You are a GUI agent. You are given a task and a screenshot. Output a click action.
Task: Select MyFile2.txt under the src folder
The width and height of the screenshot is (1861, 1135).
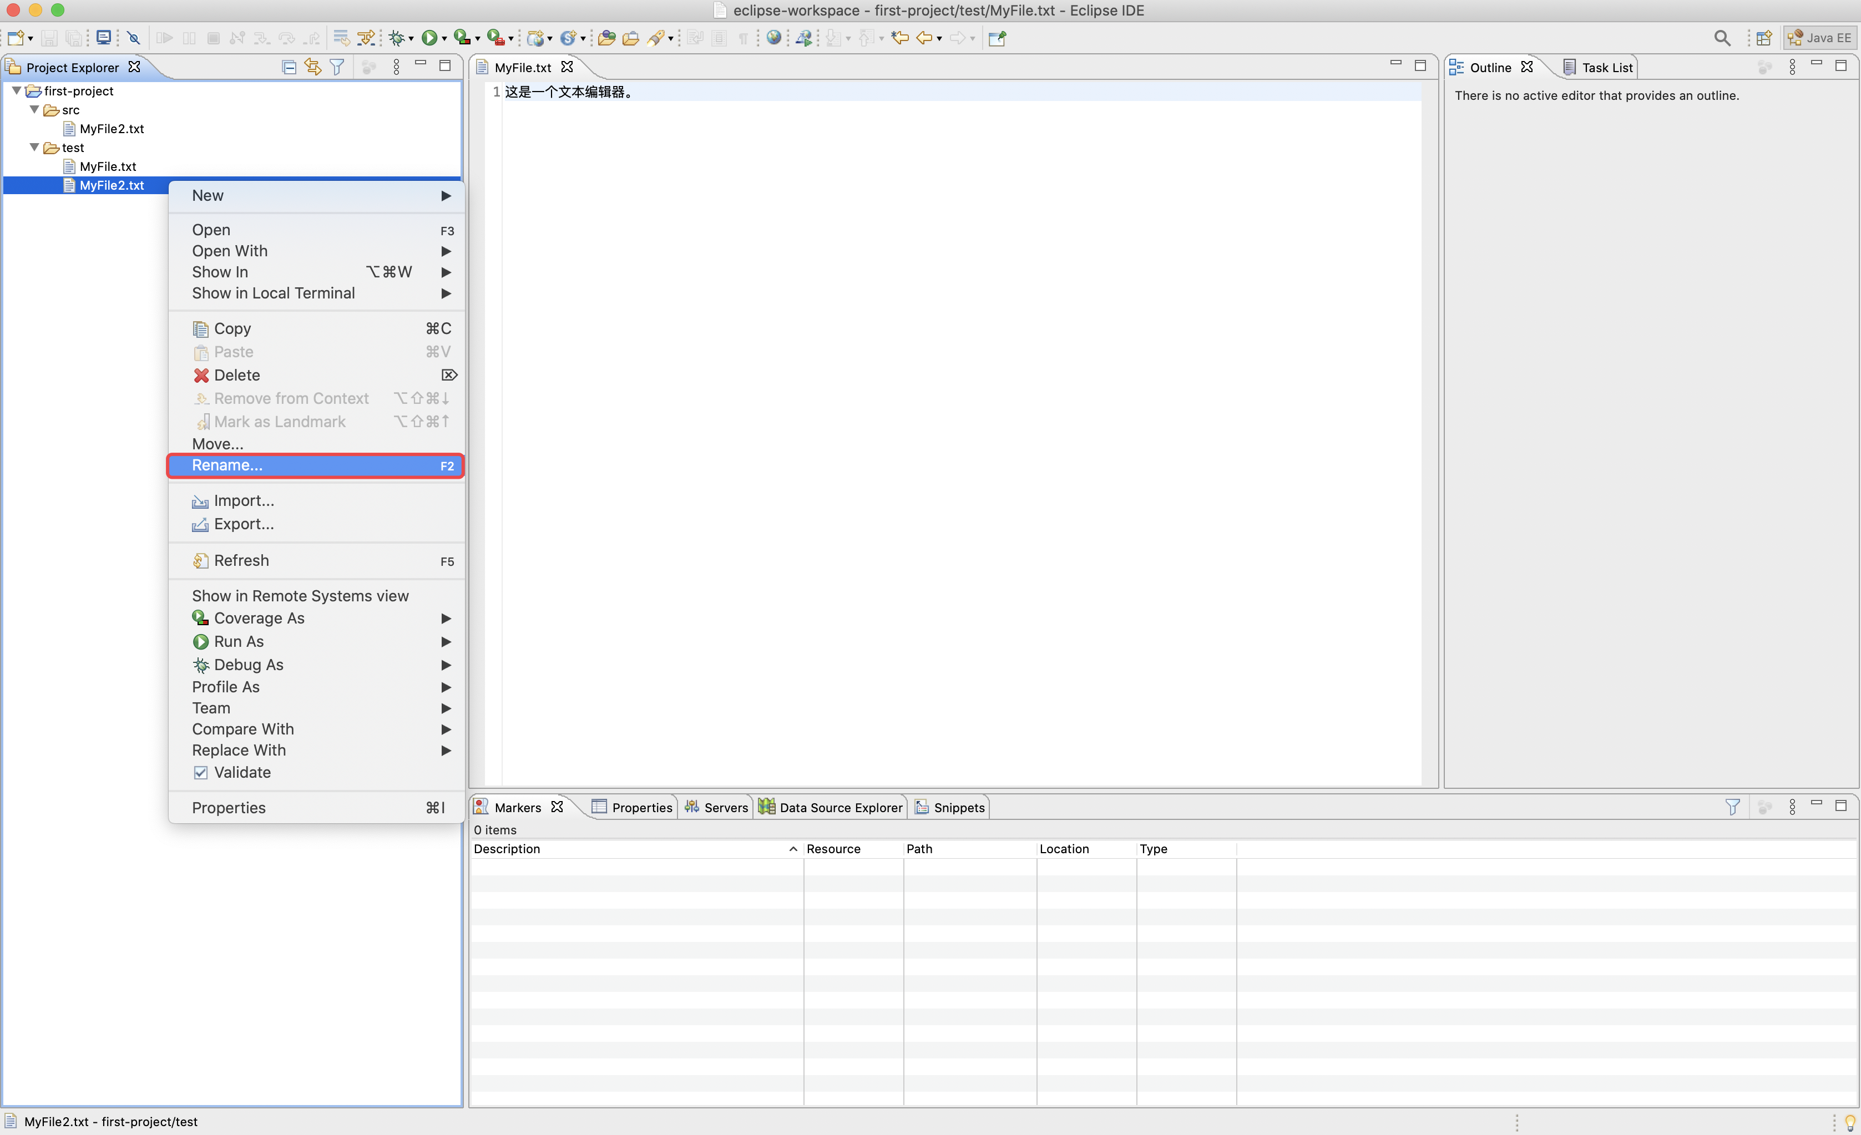[x=112, y=128]
